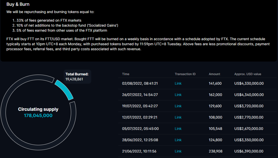278x158 pixels.
Task: Open the Link for the 12/07/2022 burn
Action: (178, 117)
